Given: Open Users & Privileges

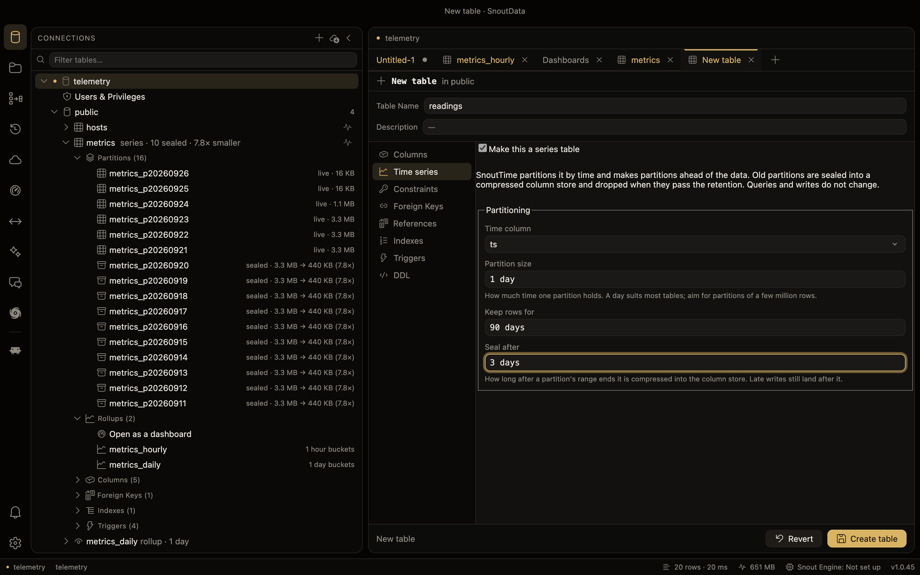Looking at the screenshot, I should click(x=110, y=96).
